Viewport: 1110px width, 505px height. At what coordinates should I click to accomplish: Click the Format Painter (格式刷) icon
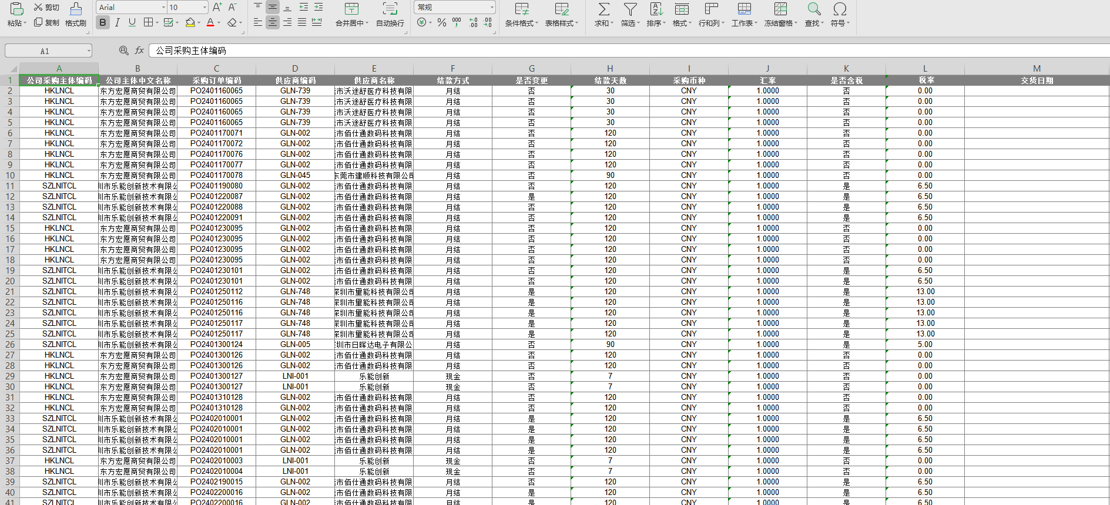pyautogui.click(x=76, y=9)
